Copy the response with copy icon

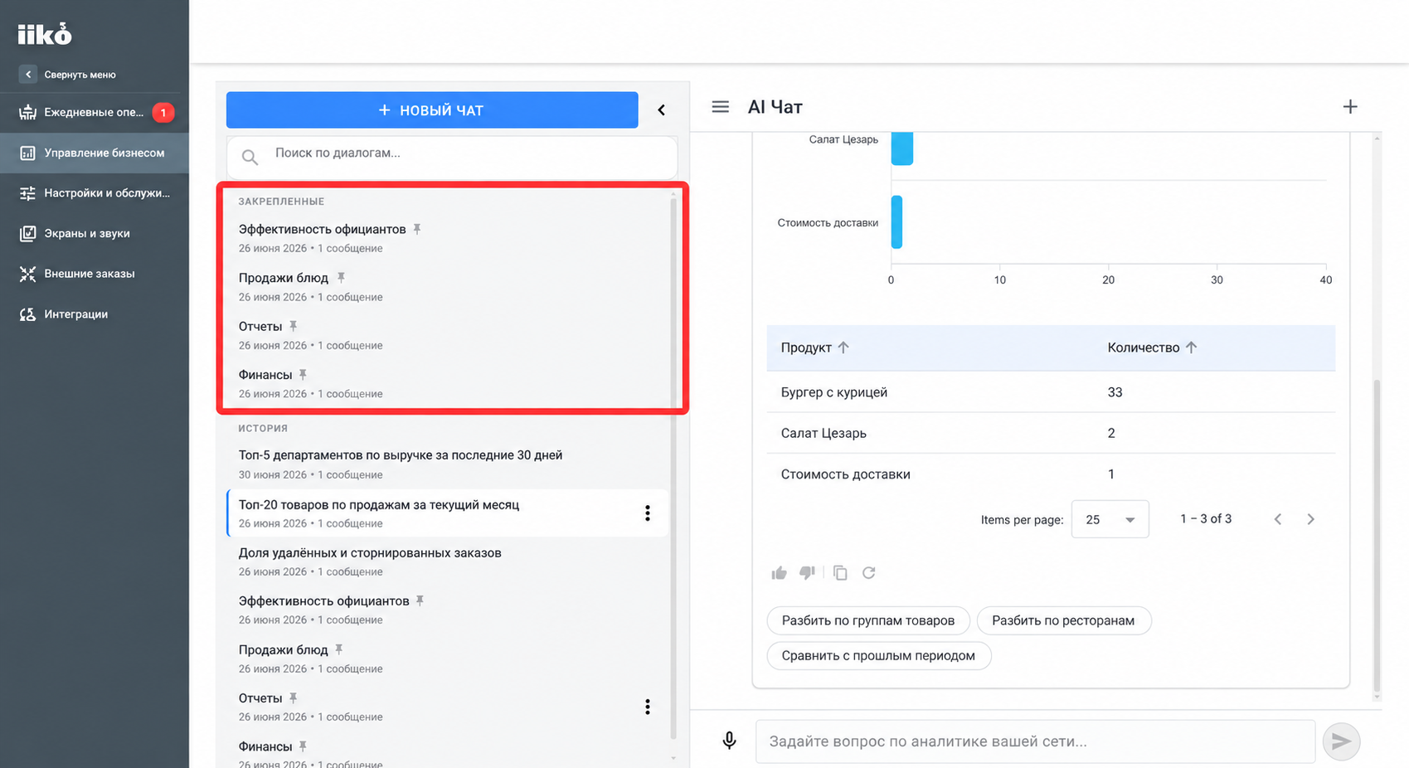[x=840, y=573]
